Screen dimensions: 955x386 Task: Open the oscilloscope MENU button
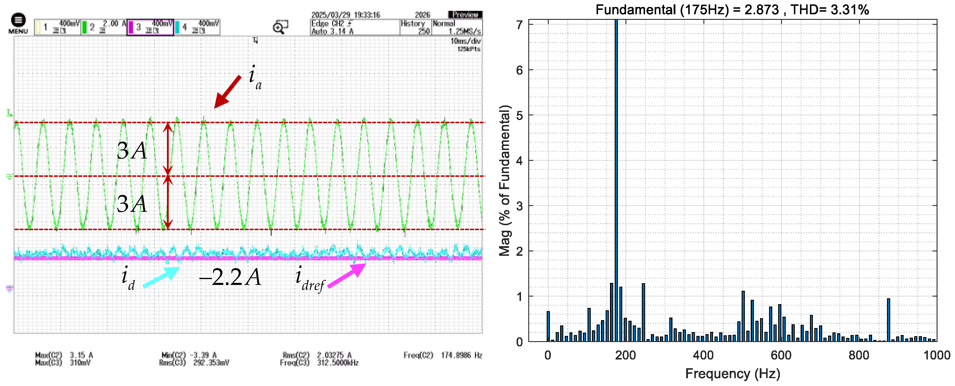point(18,24)
